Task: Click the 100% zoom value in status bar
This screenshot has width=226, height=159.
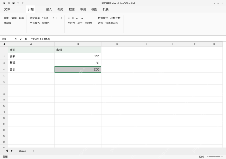Action: [x=201, y=157]
